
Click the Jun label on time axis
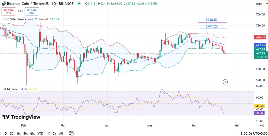(194, 126)
